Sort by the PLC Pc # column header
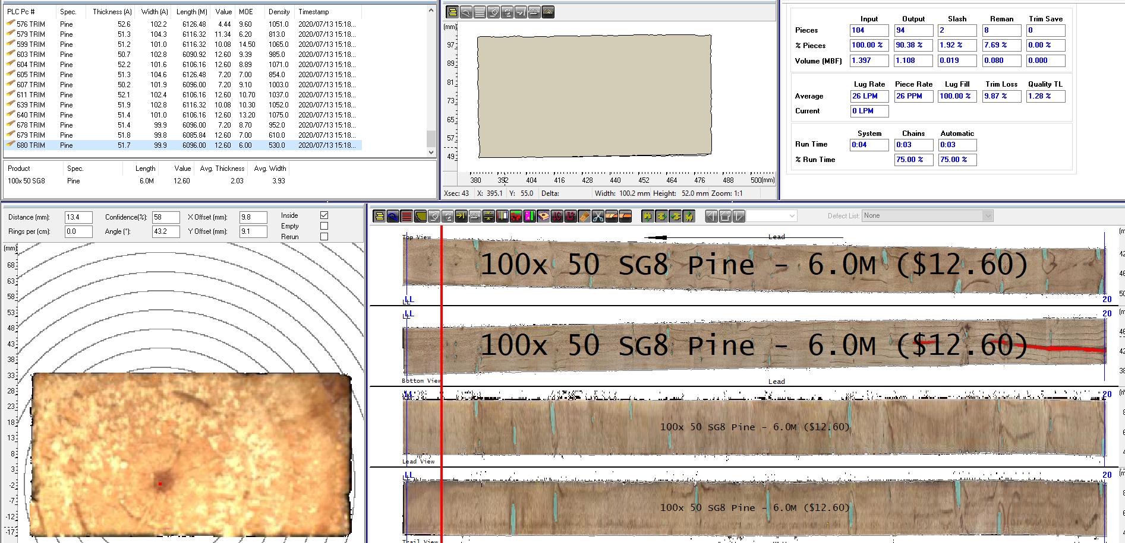Screen dimensions: 1125x543 [x=30, y=12]
